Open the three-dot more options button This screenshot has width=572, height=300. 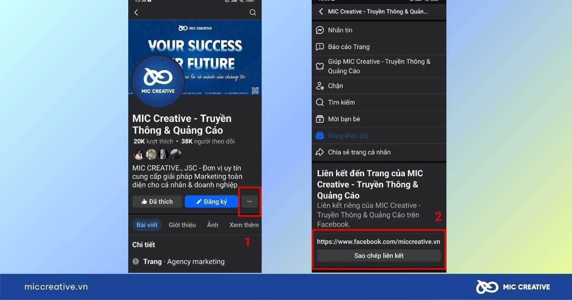click(x=250, y=201)
